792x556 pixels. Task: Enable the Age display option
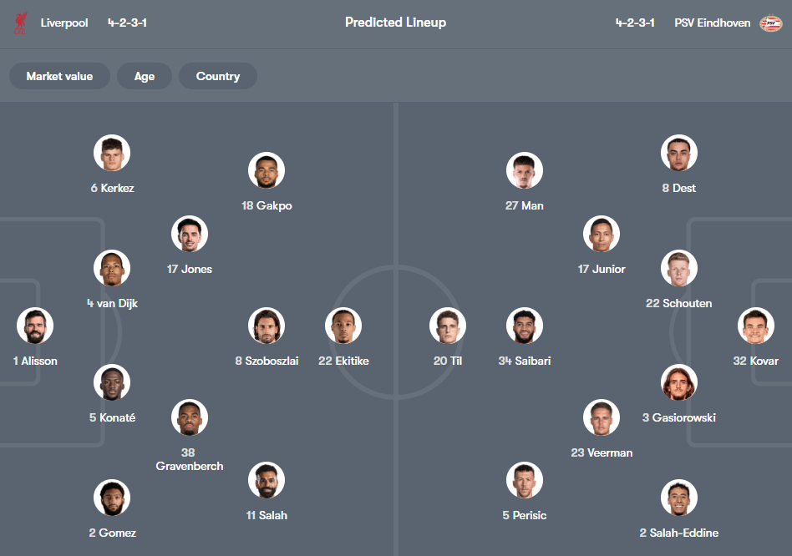point(144,76)
